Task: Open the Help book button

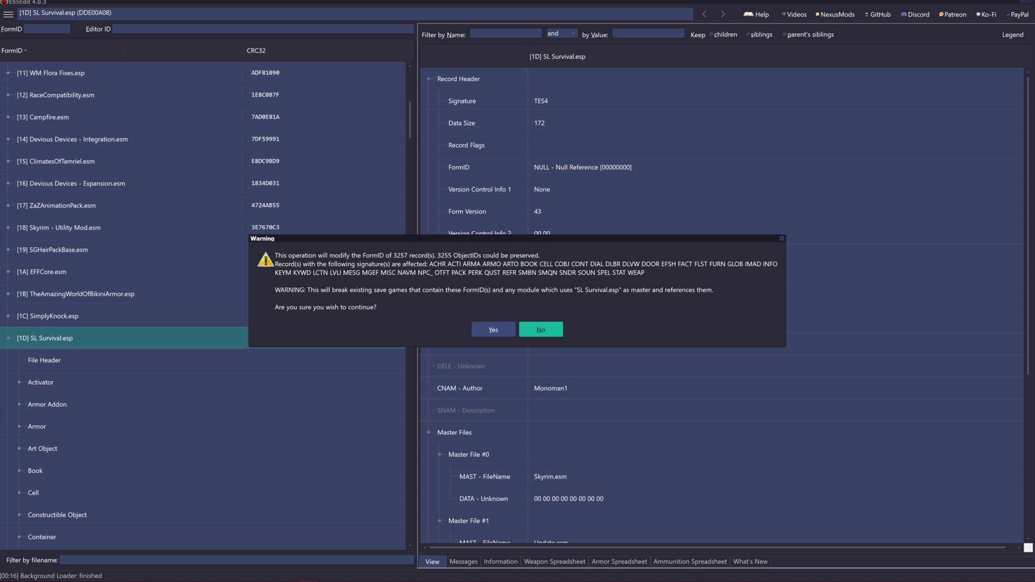Action: [756, 15]
